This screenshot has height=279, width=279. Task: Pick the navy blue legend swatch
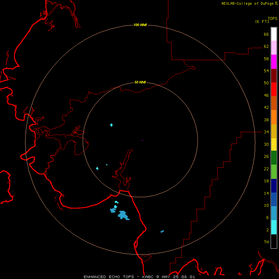tap(274, 186)
